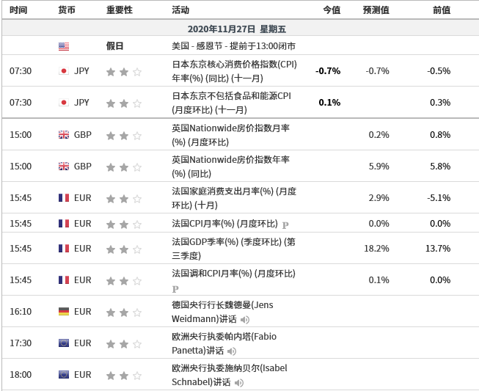479x391 pixels.
Task: Click the UK flag in the 英国Nationwide房价指数月率 row
Action: [64, 135]
